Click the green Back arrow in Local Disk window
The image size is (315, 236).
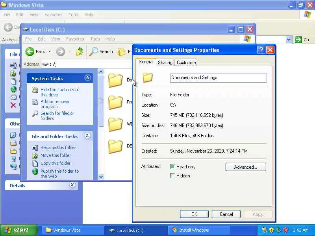(30, 52)
